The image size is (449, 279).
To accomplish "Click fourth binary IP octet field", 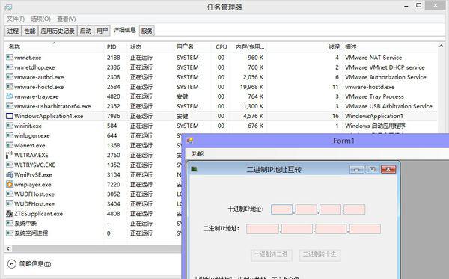I will [365, 229].
